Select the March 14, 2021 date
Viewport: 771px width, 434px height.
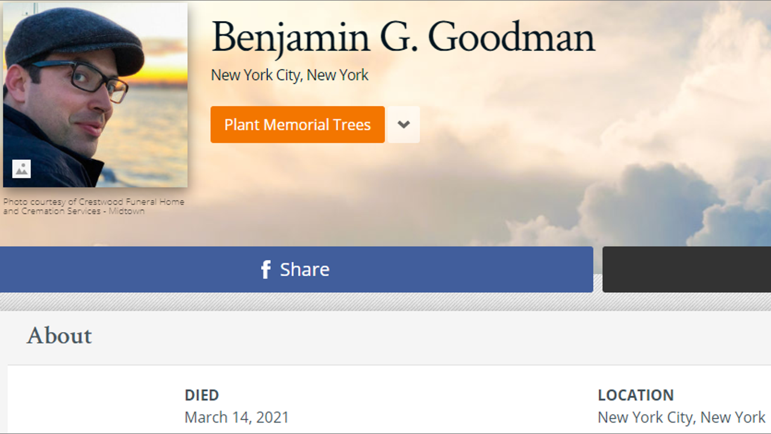click(237, 417)
